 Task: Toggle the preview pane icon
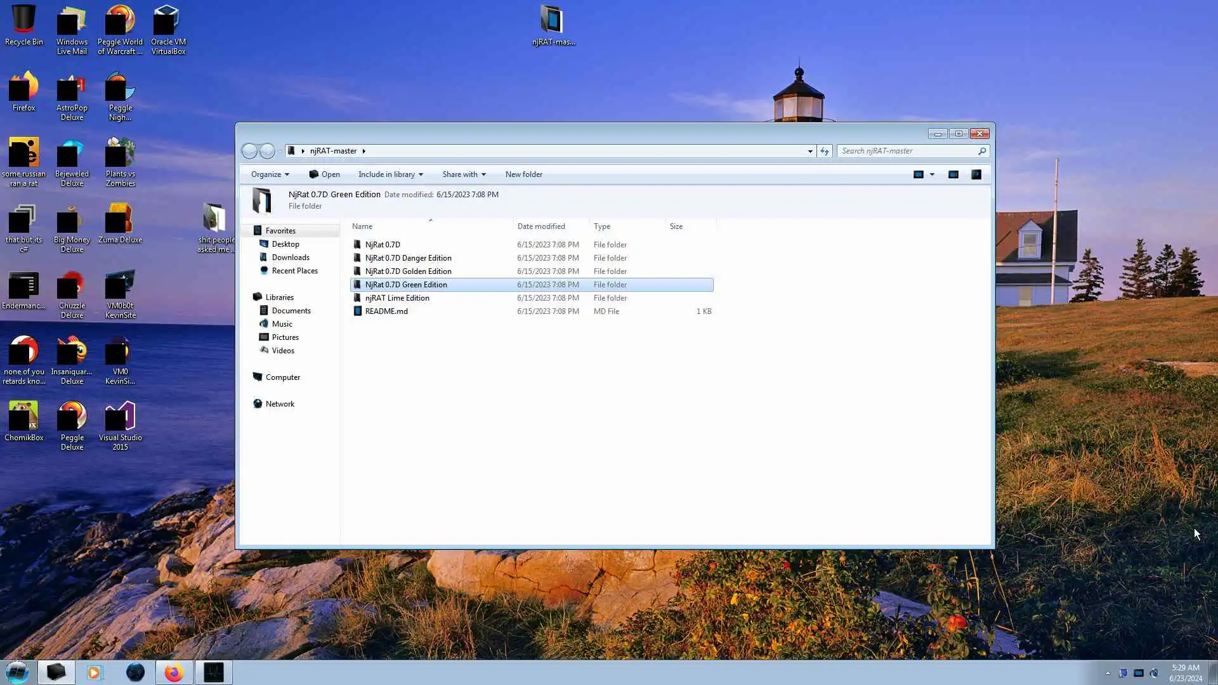click(953, 174)
